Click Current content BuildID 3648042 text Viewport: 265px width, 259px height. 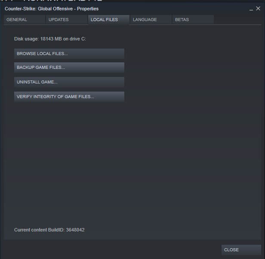(49, 230)
